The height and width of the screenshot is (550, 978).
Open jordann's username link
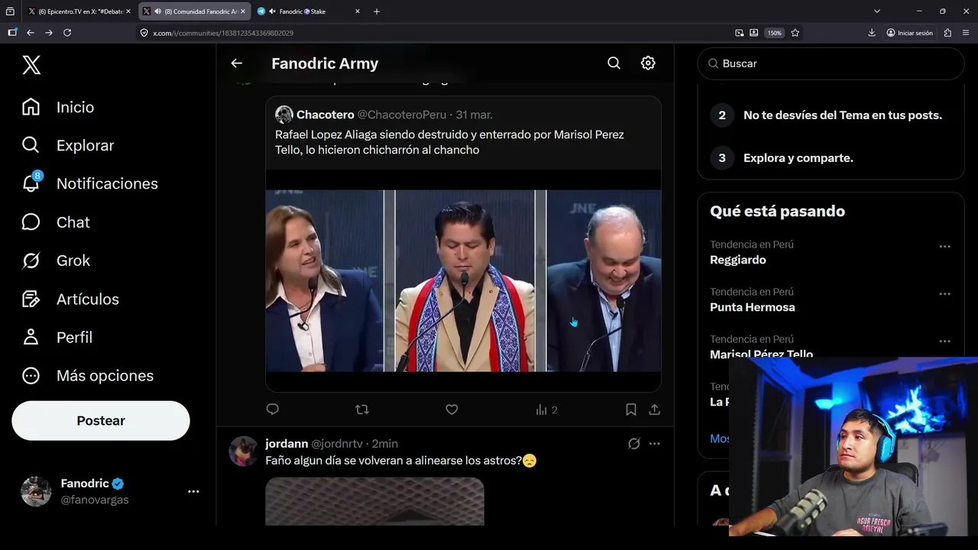click(287, 443)
